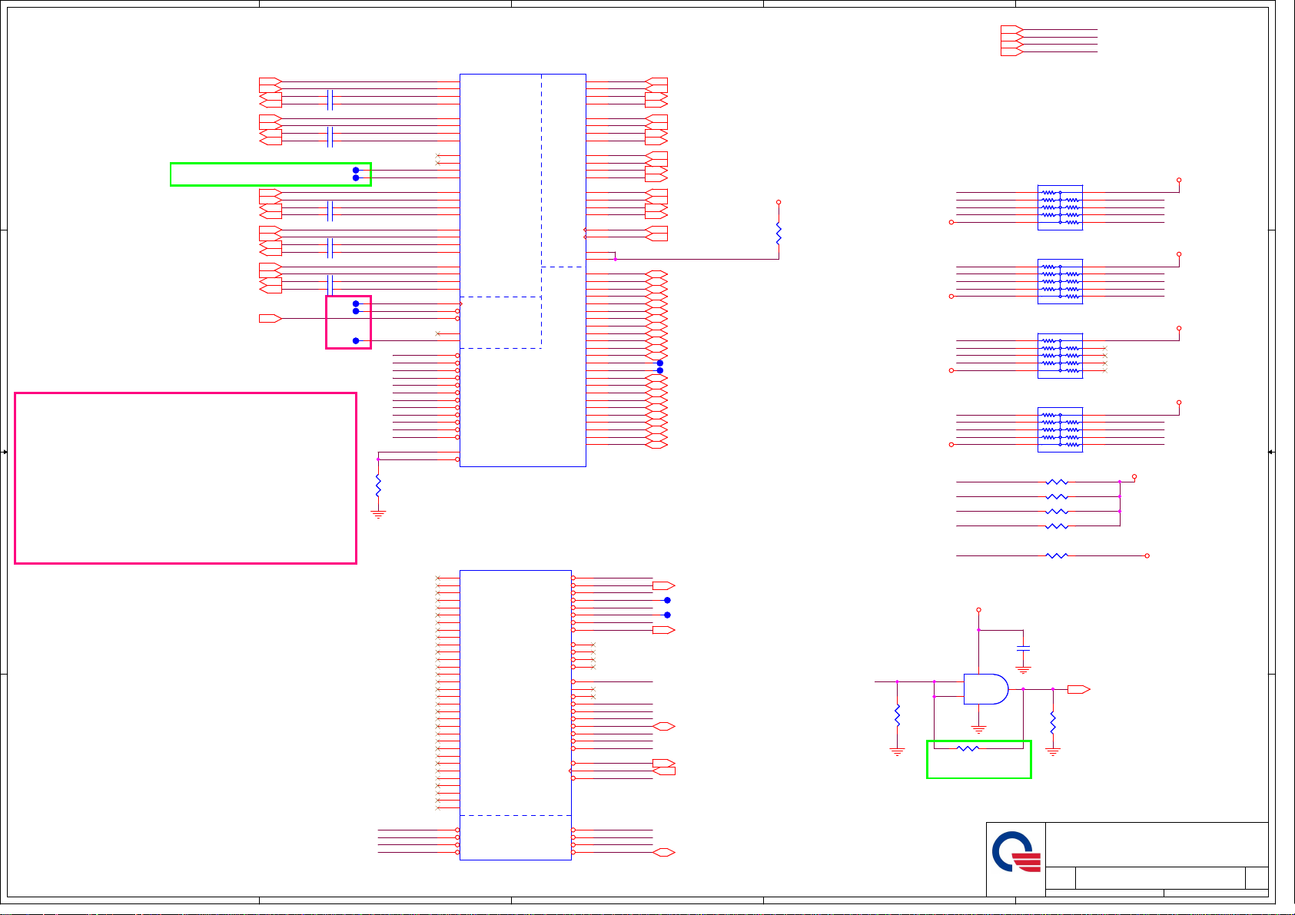This screenshot has width=1295, height=915.
Task: Select the output port right of the AND gate
Action: click(1079, 689)
